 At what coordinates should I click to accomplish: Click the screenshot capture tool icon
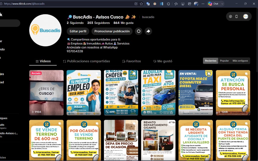(x=183, y=4)
